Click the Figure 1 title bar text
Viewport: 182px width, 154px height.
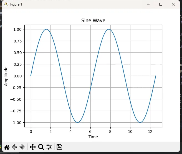point(16,4)
